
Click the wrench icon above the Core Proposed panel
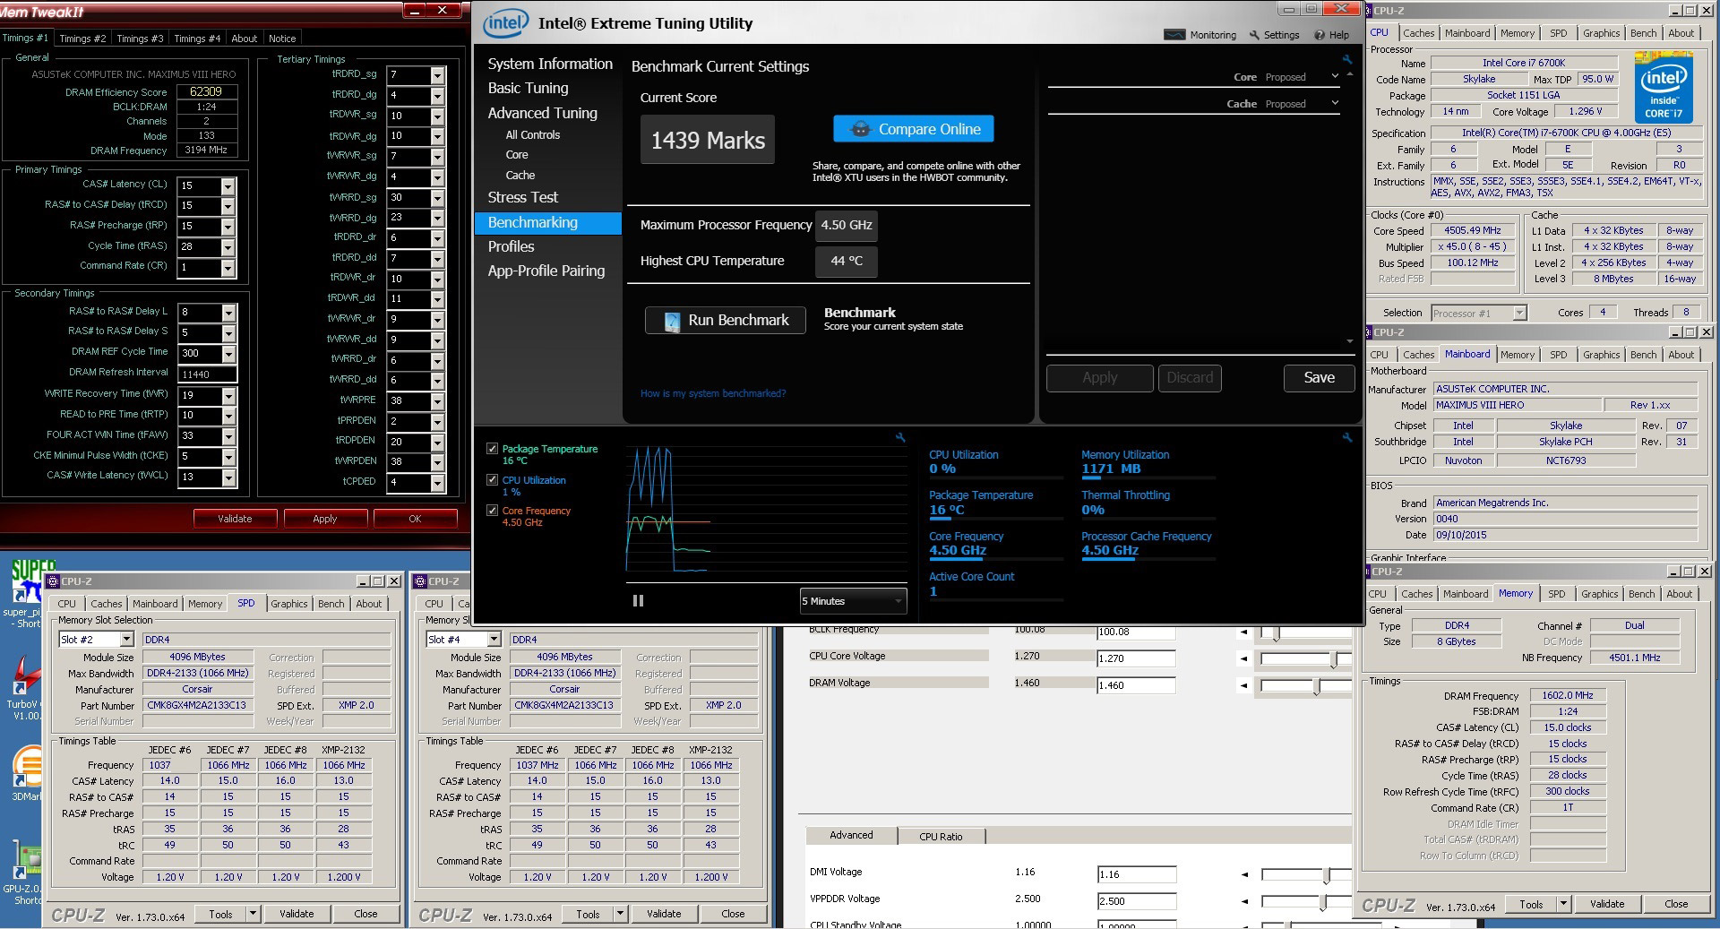click(x=1346, y=59)
